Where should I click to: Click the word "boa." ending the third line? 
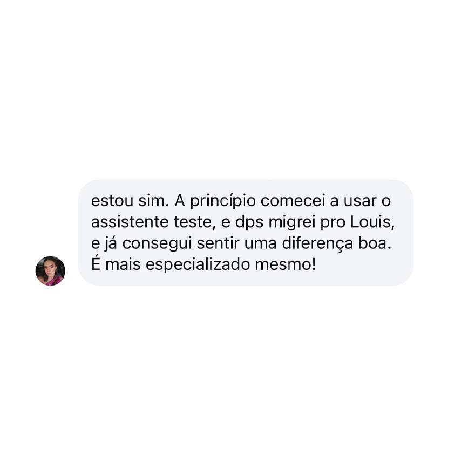[375, 243]
